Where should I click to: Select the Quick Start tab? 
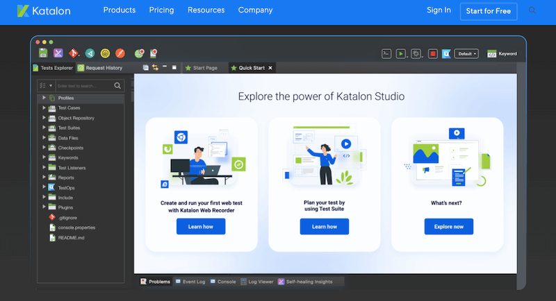click(x=252, y=68)
